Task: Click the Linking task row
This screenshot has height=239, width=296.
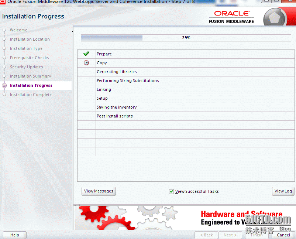Action: pos(186,89)
